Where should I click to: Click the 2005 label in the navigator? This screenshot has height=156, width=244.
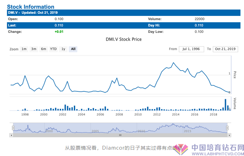pos(95,131)
